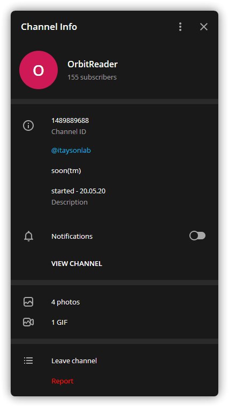Open the 4 photos media section
This screenshot has height=407, width=229.
[x=114, y=302]
